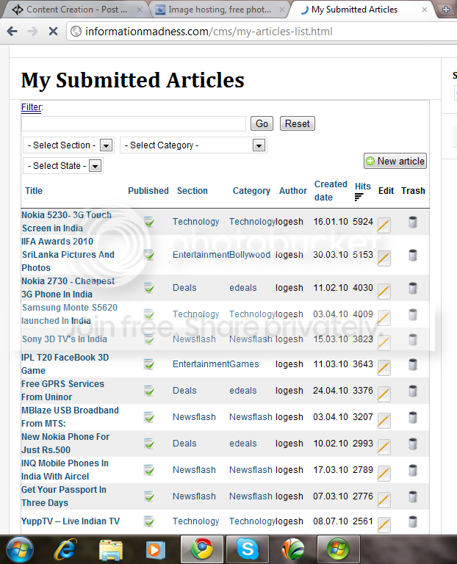The width and height of the screenshot is (457, 564).
Task: Edit the IIFA Awards 2010 article
Action: [384, 258]
